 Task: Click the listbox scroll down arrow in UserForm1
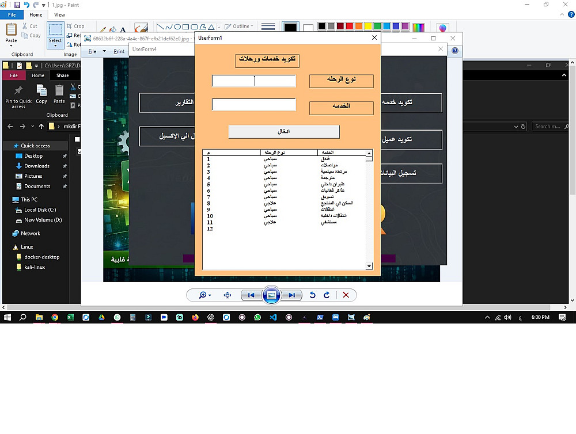[369, 266]
